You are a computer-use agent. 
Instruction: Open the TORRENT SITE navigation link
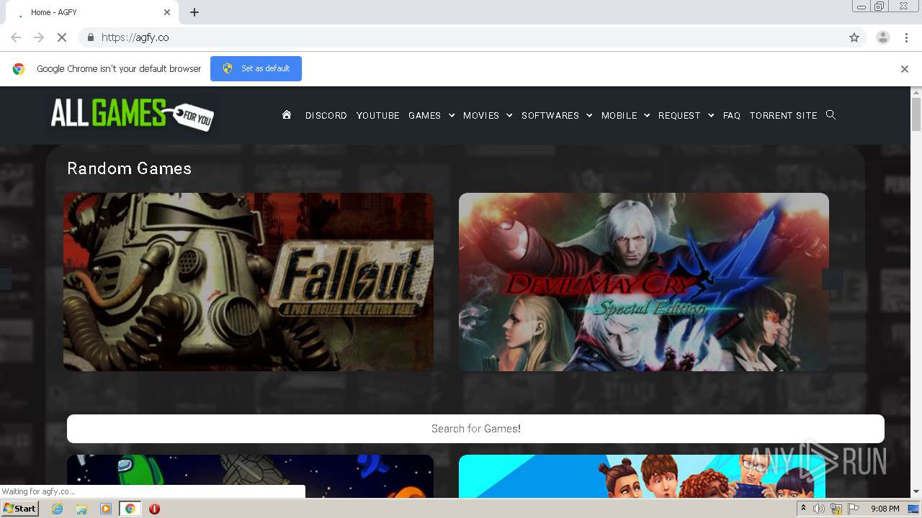tap(783, 115)
